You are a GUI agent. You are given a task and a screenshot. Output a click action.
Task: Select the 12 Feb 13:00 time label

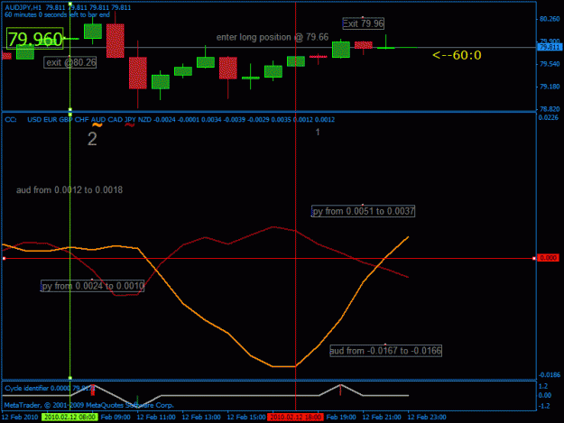(x=201, y=417)
